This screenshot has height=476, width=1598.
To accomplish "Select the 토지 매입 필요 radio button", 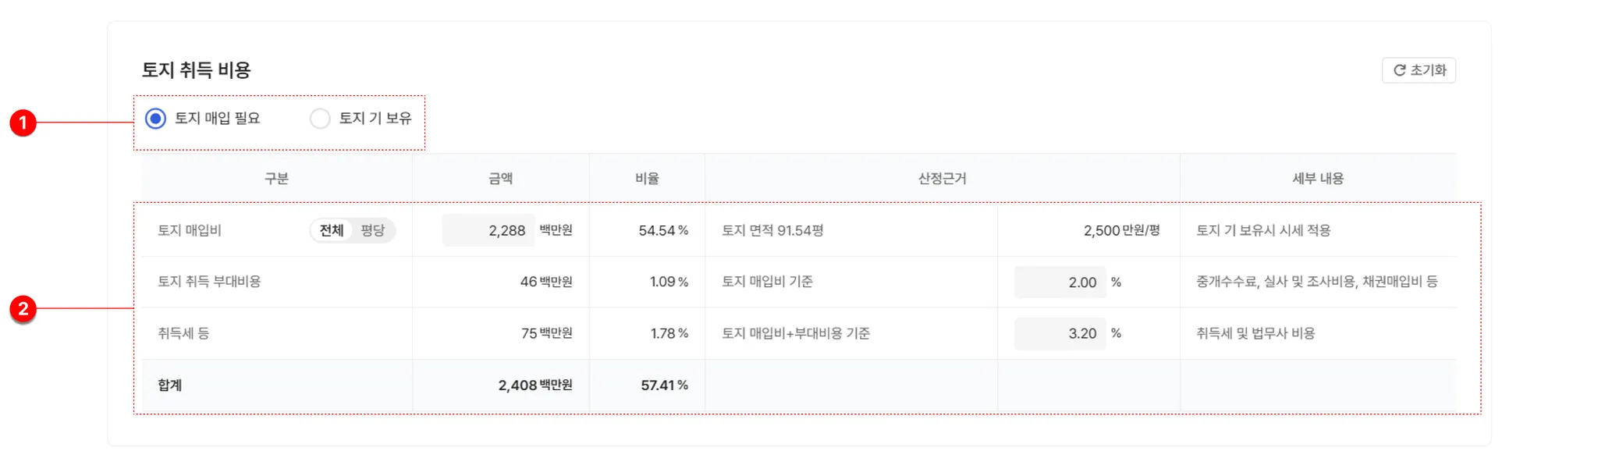I will [156, 119].
